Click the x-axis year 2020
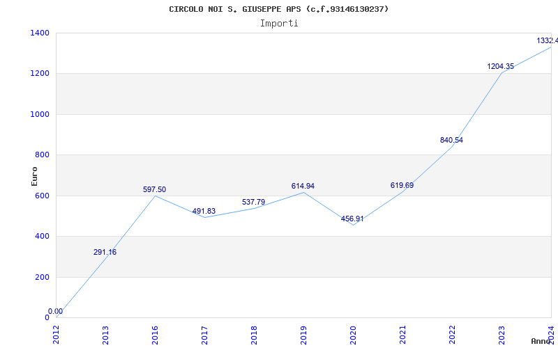 (x=353, y=335)
